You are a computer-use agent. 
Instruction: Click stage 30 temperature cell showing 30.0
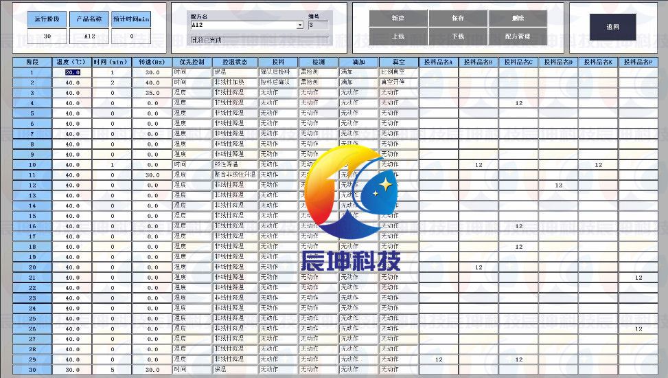[72, 370]
